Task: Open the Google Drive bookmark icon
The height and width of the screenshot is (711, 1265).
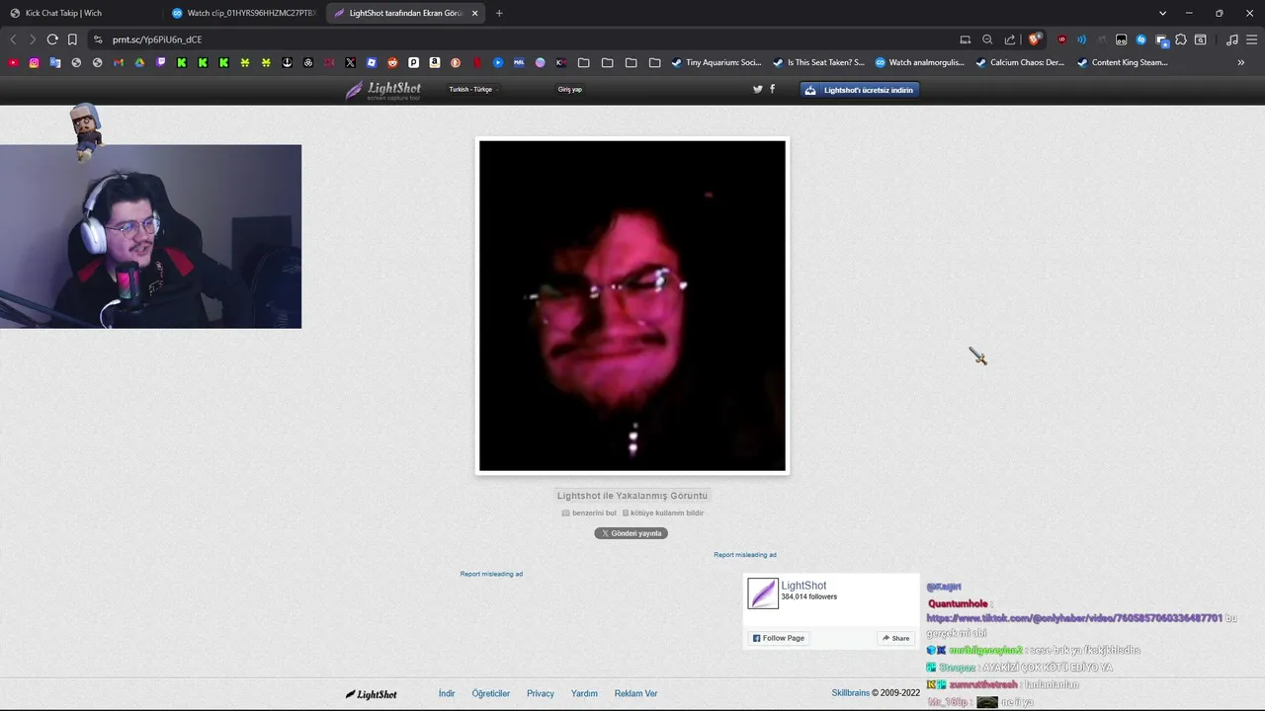Action: pyautogui.click(x=139, y=62)
